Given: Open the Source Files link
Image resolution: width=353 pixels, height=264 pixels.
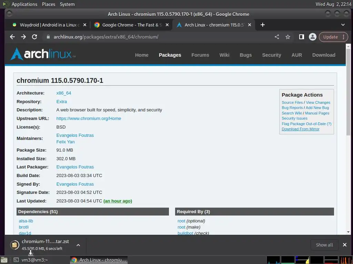Looking at the screenshot, I should (x=292, y=102).
